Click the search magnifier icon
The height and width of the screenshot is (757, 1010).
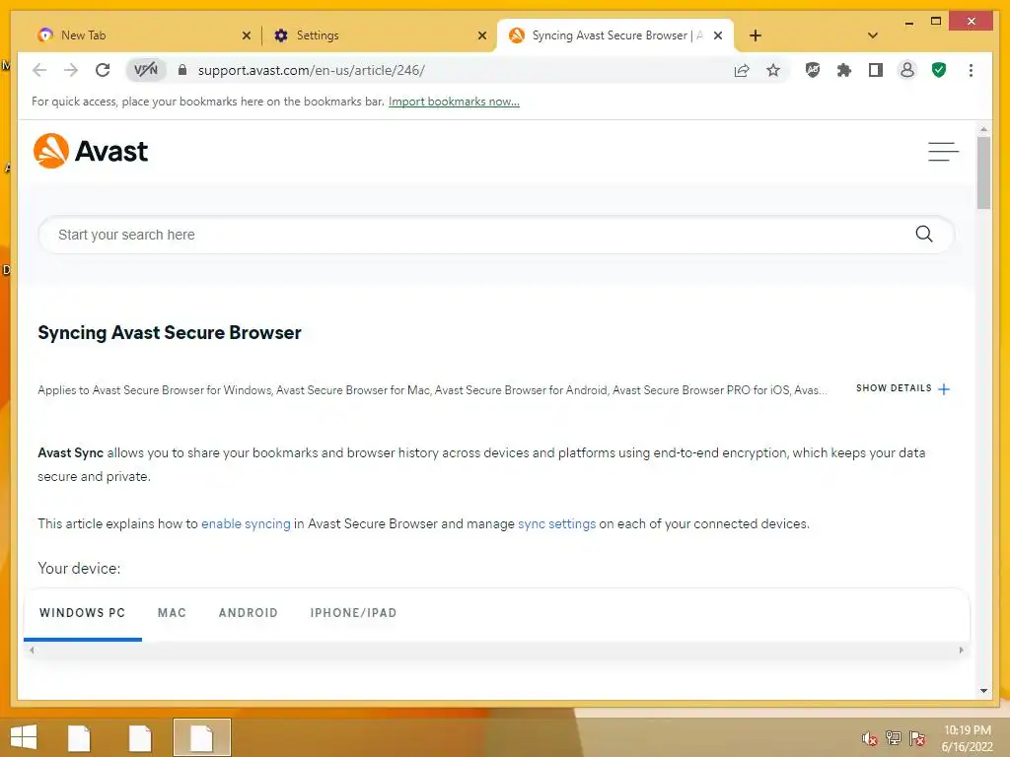pyautogui.click(x=923, y=234)
